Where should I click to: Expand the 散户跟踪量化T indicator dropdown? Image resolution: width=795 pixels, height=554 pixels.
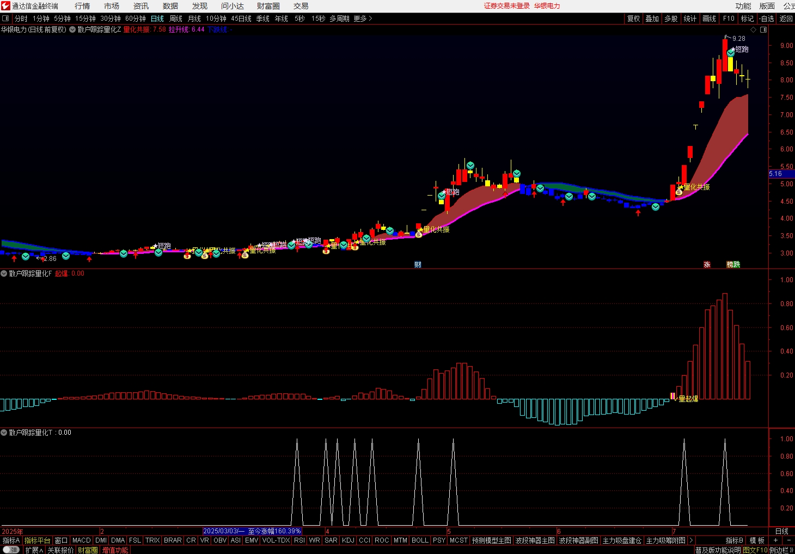coord(4,433)
